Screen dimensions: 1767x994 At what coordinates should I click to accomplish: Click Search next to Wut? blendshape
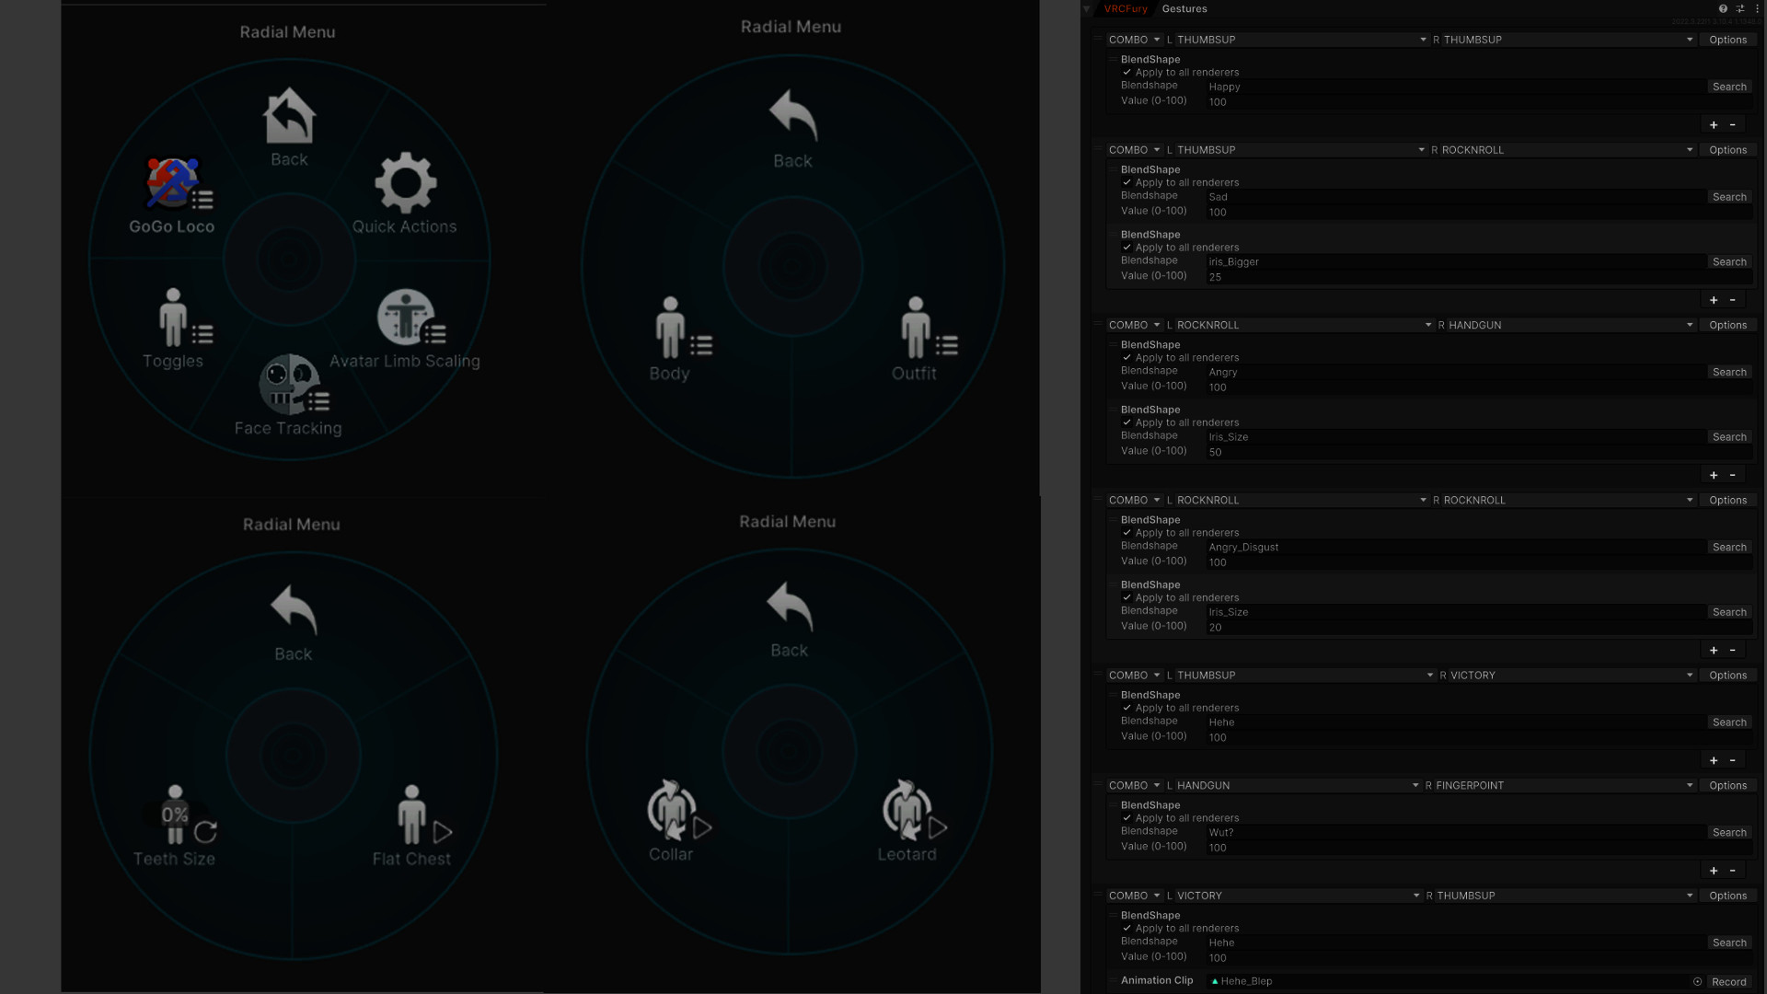[x=1729, y=832]
